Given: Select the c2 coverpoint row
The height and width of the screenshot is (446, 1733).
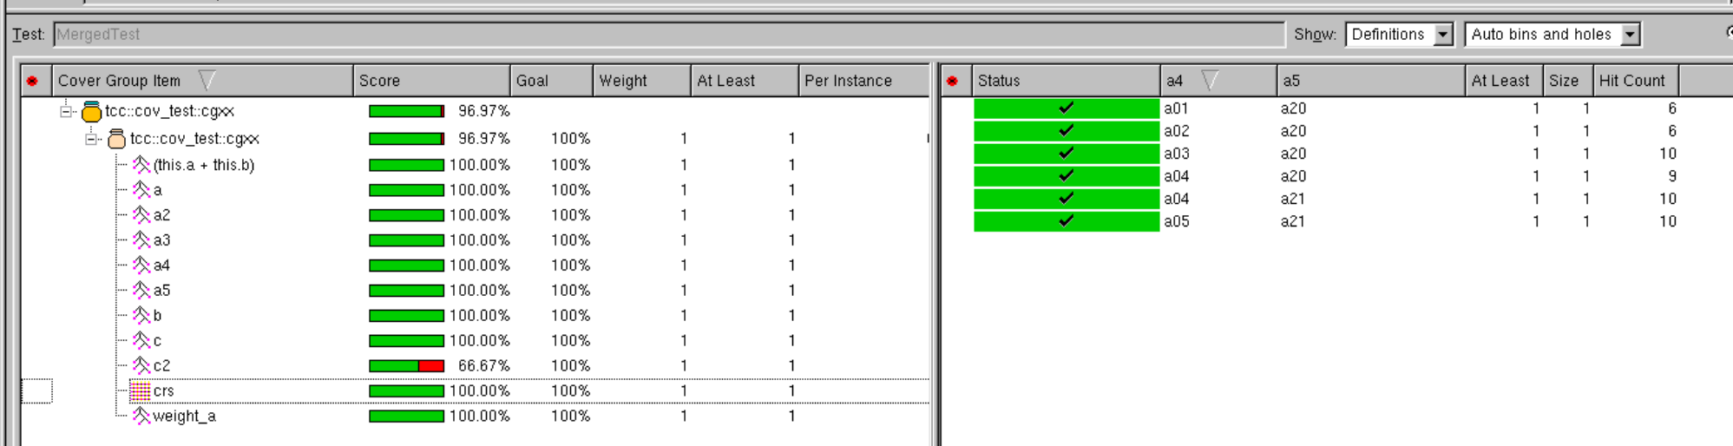Looking at the screenshot, I should 475,365.
